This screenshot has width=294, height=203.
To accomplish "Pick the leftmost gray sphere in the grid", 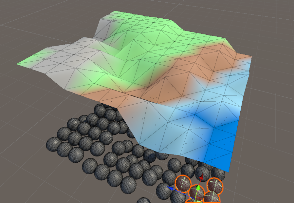I will coord(54,144).
